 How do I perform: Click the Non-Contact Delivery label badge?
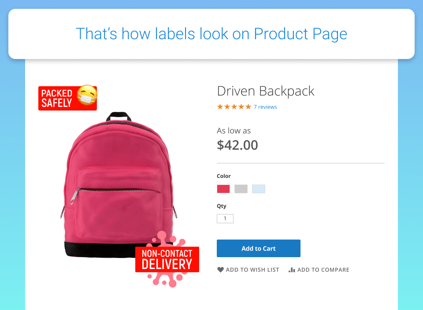click(167, 259)
